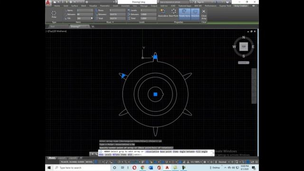The height and width of the screenshot is (171, 304).
Task: Click the Levels count input field
Action: 149,10
